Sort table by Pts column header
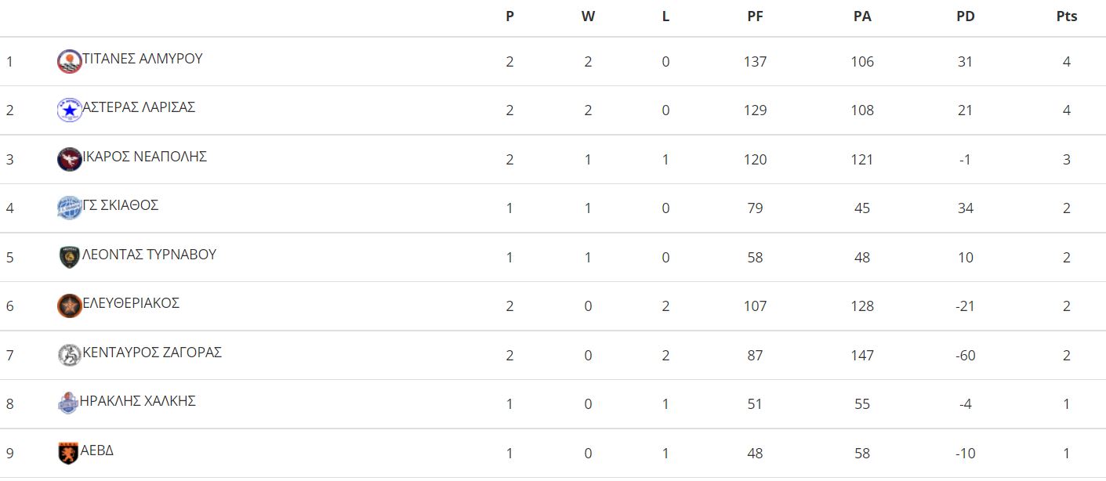 [x=1067, y=16]
